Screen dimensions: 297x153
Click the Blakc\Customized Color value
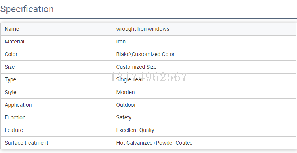click(145, 54)
